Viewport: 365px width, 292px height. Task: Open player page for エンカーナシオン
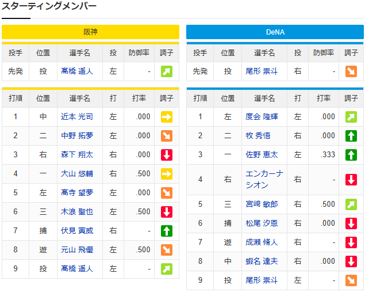coord(264,179)
